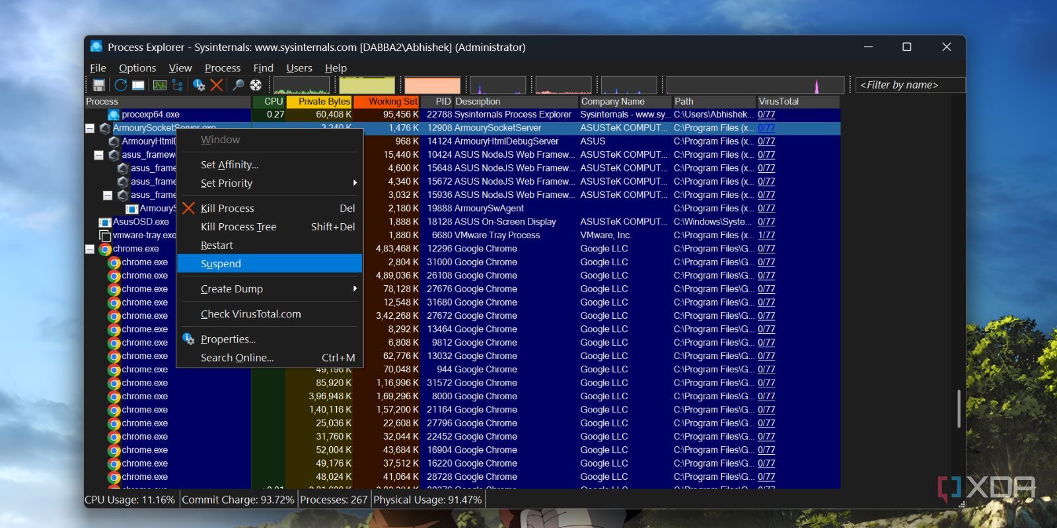Click the magnifier Find Handle toolbar icon
1057x528 pixels.
coord(238,85)
